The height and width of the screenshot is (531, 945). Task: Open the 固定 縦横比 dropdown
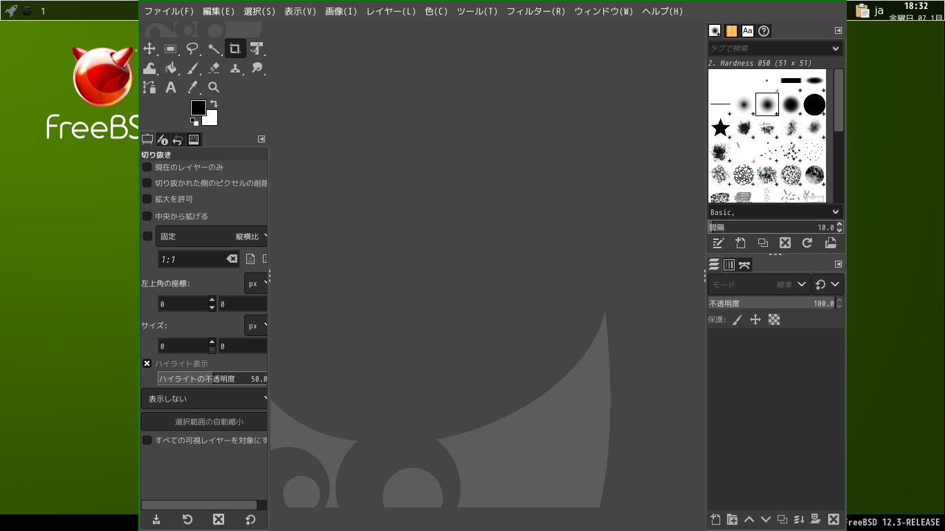[212, 236]
